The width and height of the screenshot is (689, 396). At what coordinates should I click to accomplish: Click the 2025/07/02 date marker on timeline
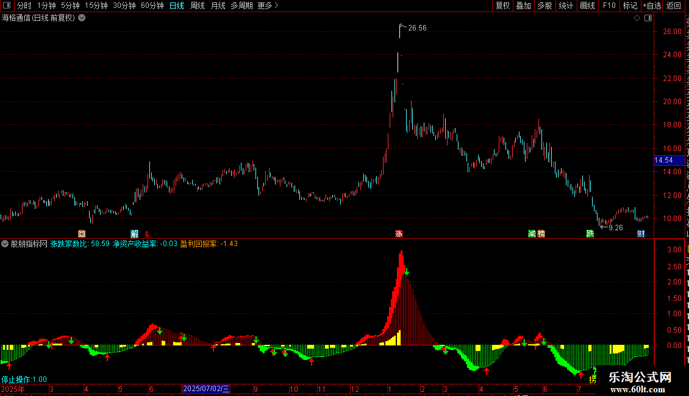pyautogui.click(x=206, y=389)
